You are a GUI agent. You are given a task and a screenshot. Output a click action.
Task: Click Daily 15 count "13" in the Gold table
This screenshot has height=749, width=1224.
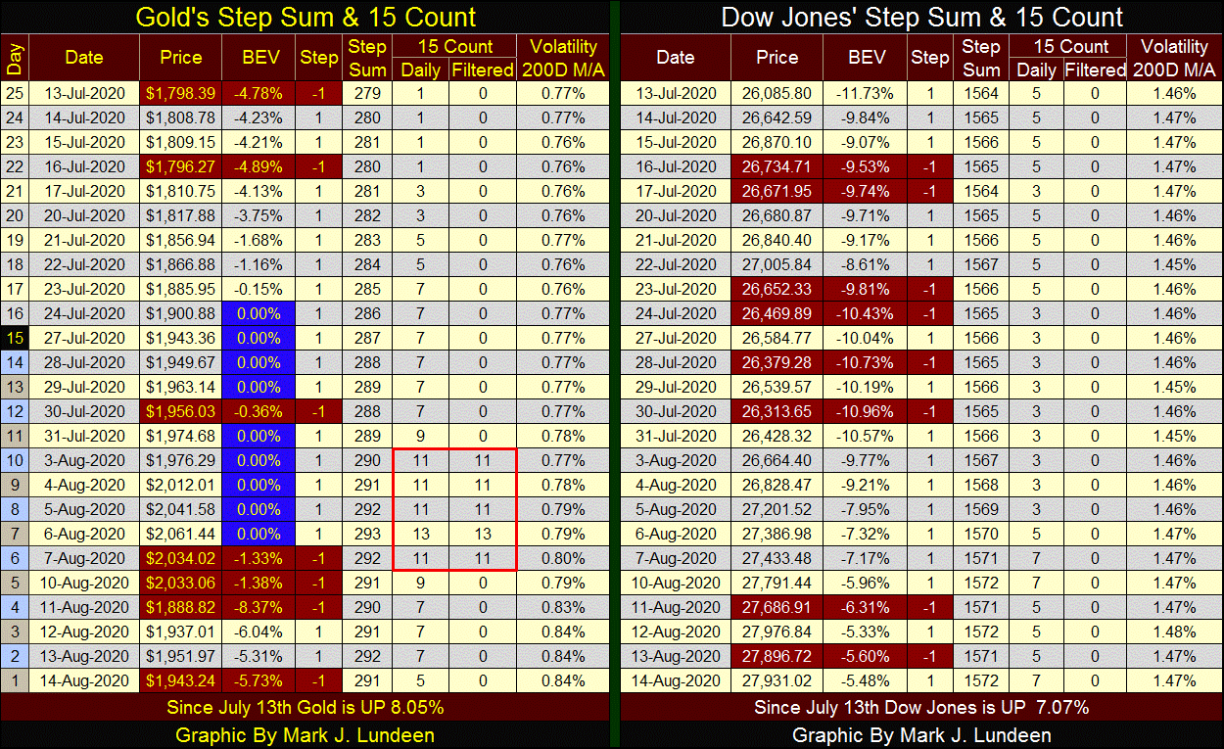[x=421, y=534]
